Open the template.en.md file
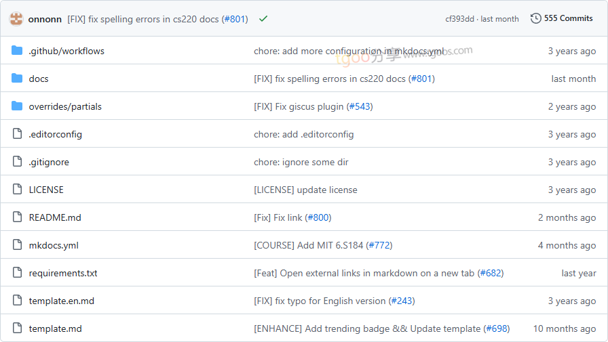 [x=61, y=301]
